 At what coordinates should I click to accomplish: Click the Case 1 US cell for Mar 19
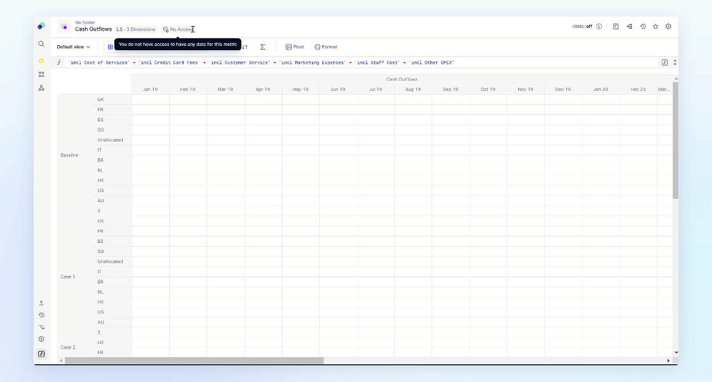(226, 312)
